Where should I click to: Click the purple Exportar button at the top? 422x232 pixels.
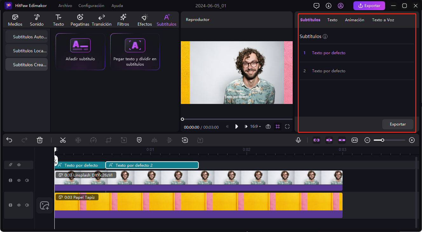[369, 5]
